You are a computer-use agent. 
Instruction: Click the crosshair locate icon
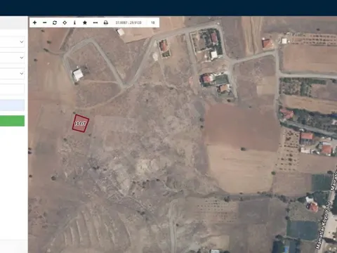pyautogui.click(x=65, y=22)
